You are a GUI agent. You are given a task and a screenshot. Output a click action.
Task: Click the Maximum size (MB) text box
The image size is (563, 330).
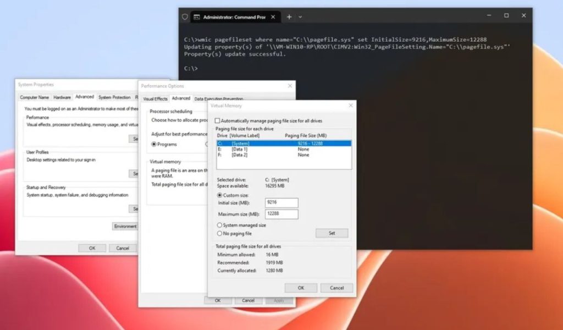pos(281,214)
